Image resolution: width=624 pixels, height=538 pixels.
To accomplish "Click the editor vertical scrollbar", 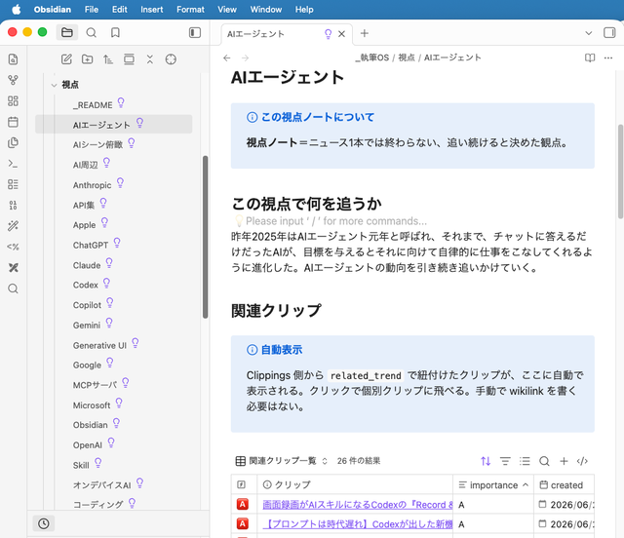I will (620, 172).
